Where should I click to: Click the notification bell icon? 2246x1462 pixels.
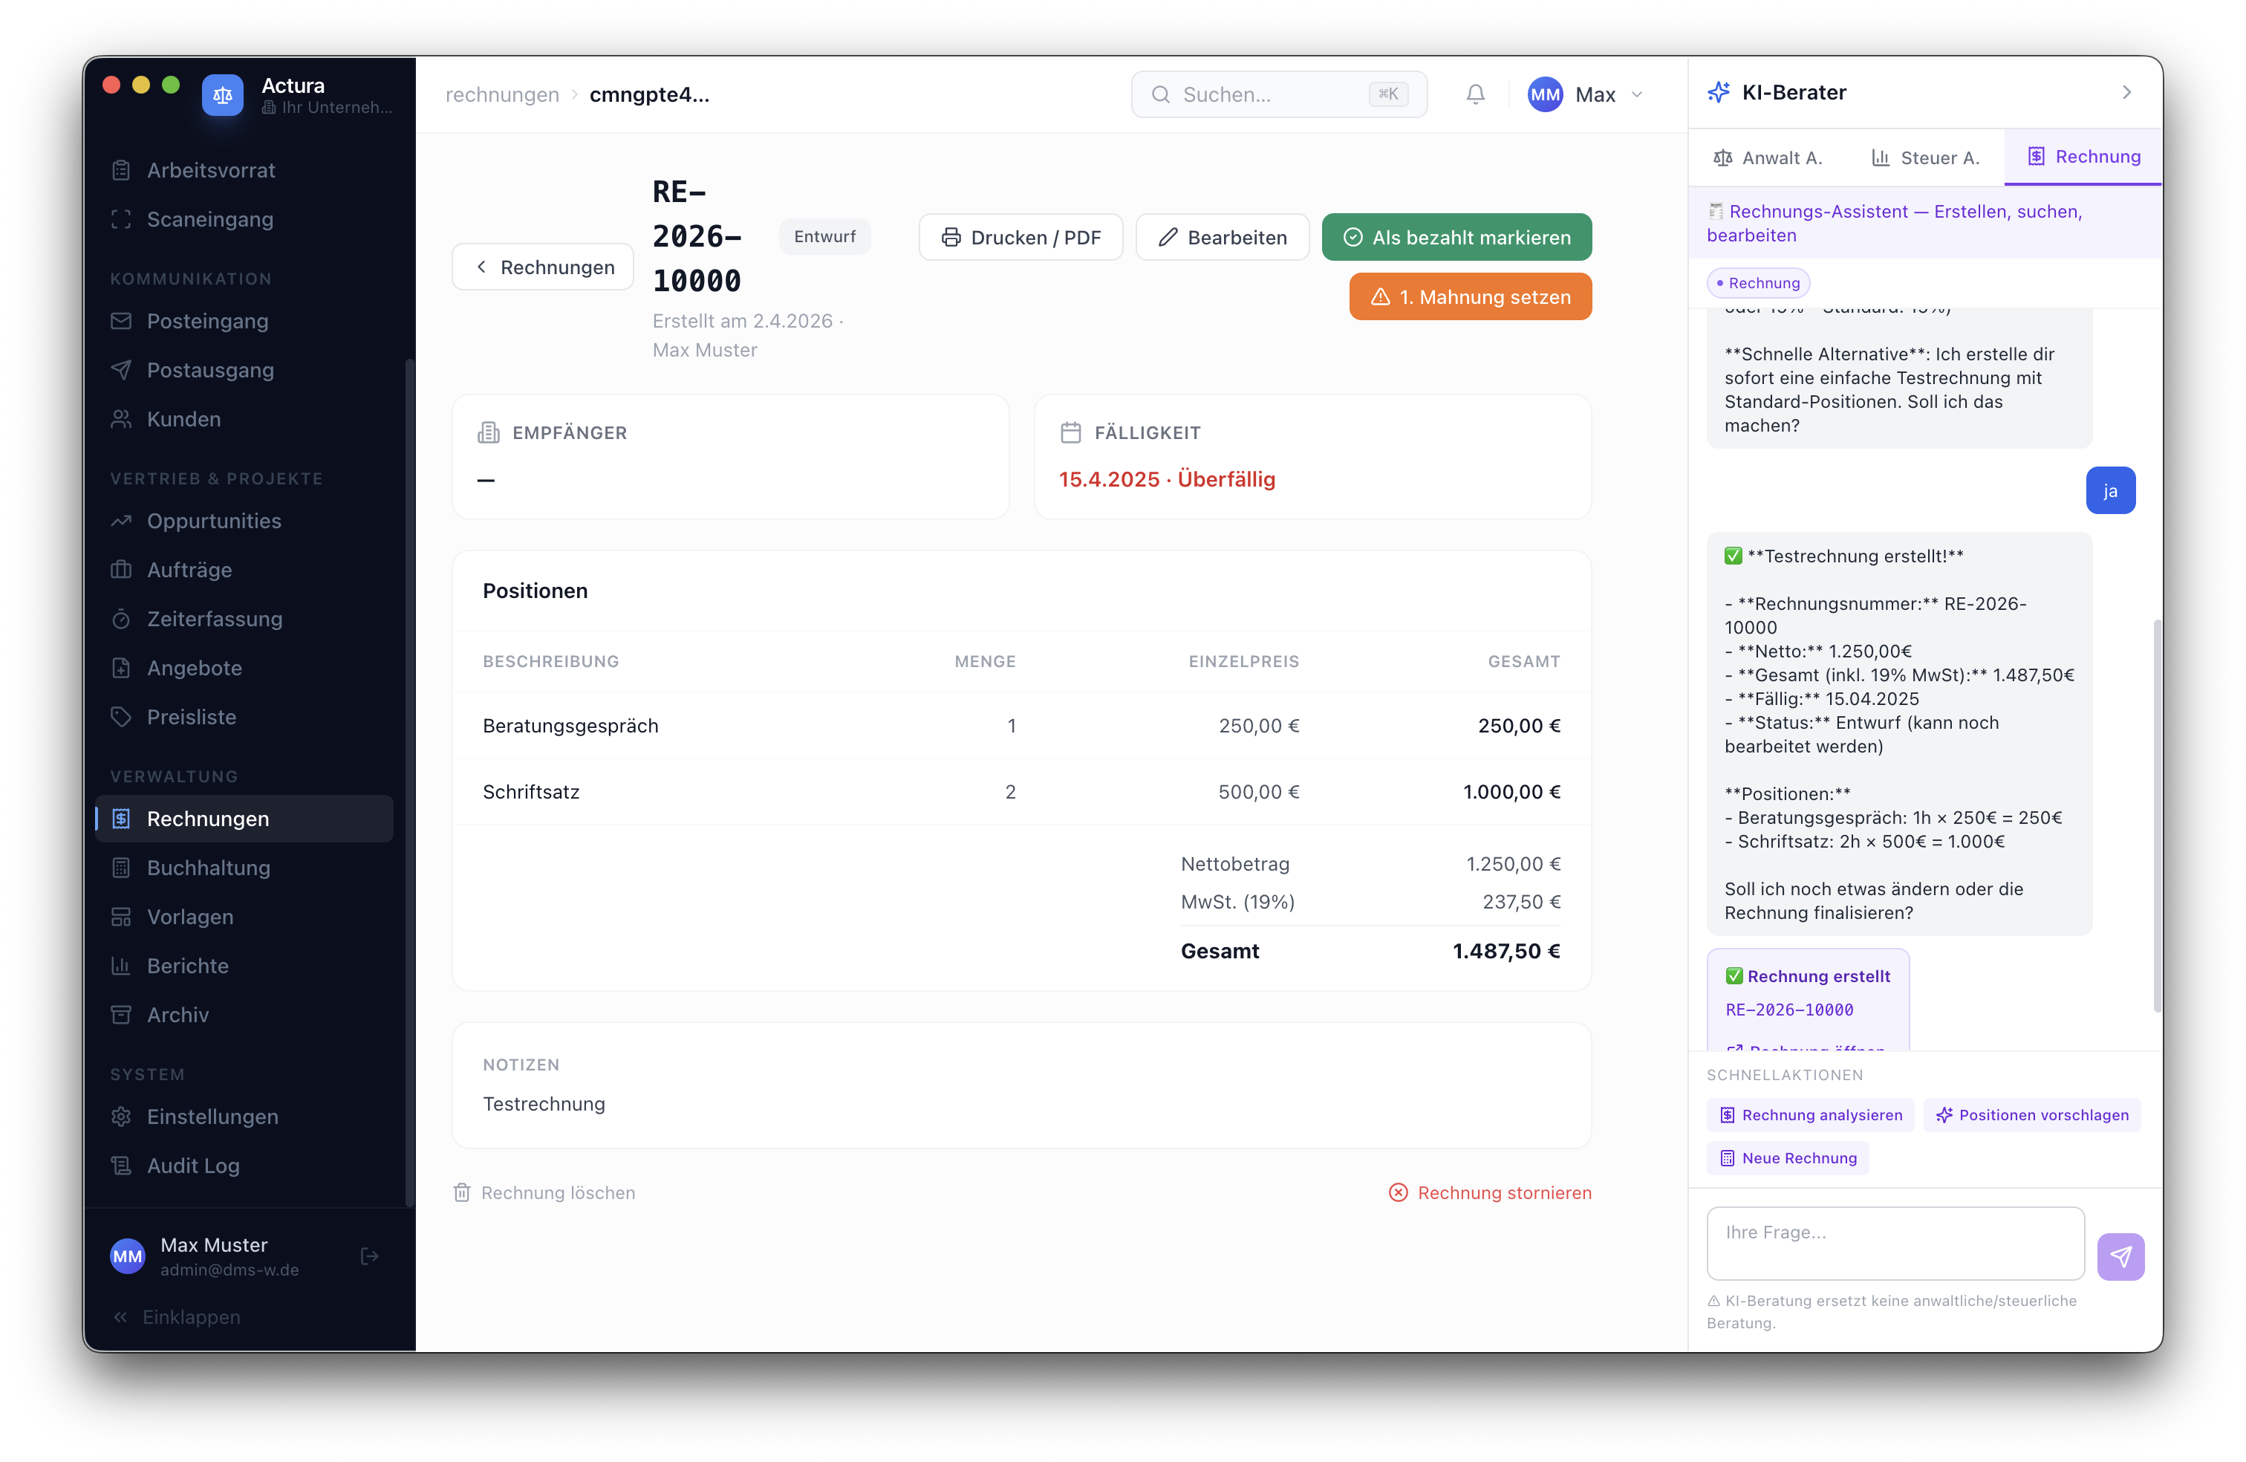[x=1475, y=94]
